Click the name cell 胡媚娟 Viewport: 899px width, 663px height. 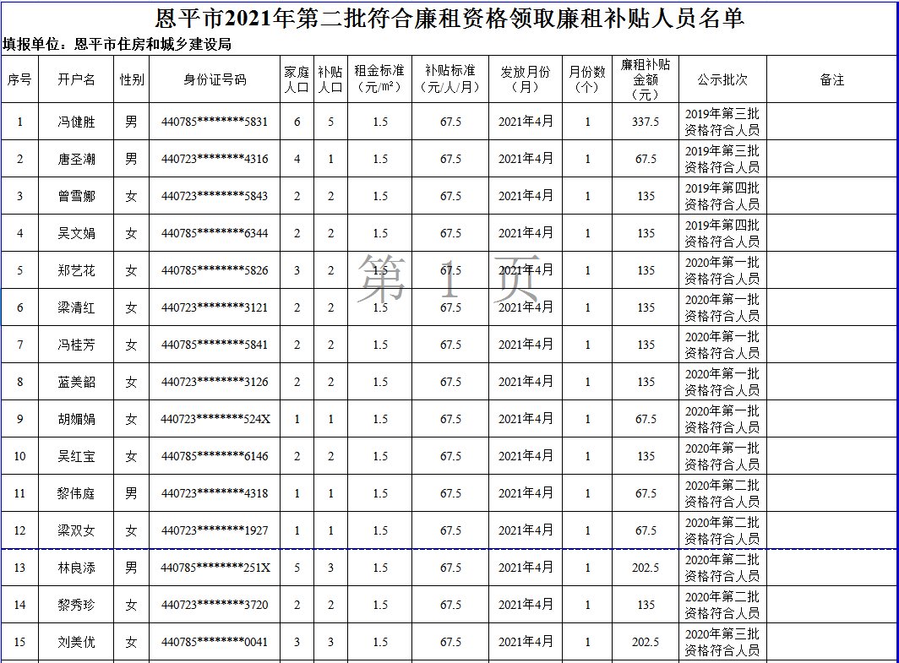tap(76, 419)
